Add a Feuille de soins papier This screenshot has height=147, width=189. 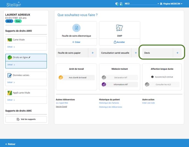coord(93,53)
